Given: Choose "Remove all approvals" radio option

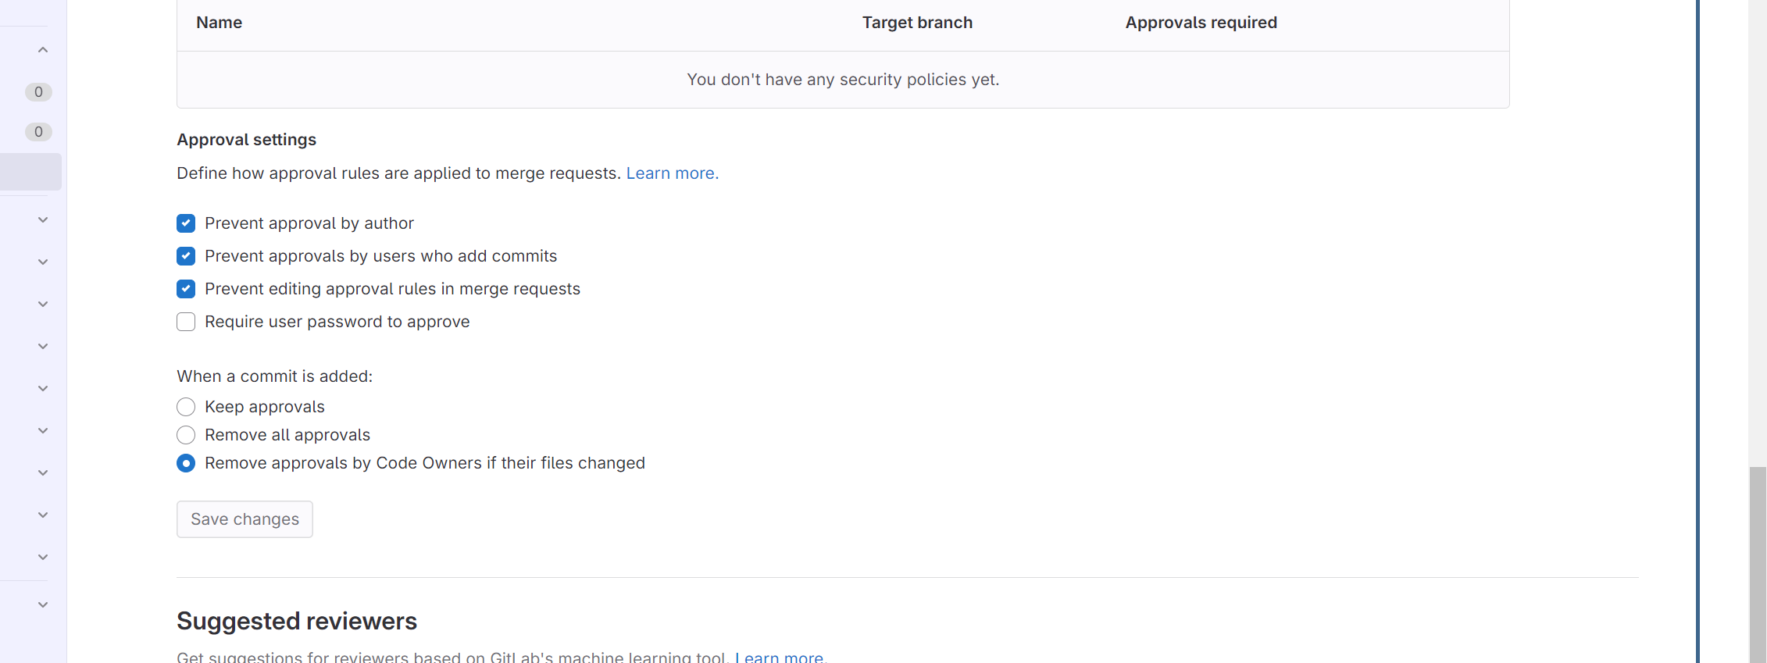Looking at the screenshot, I should 186,435.
